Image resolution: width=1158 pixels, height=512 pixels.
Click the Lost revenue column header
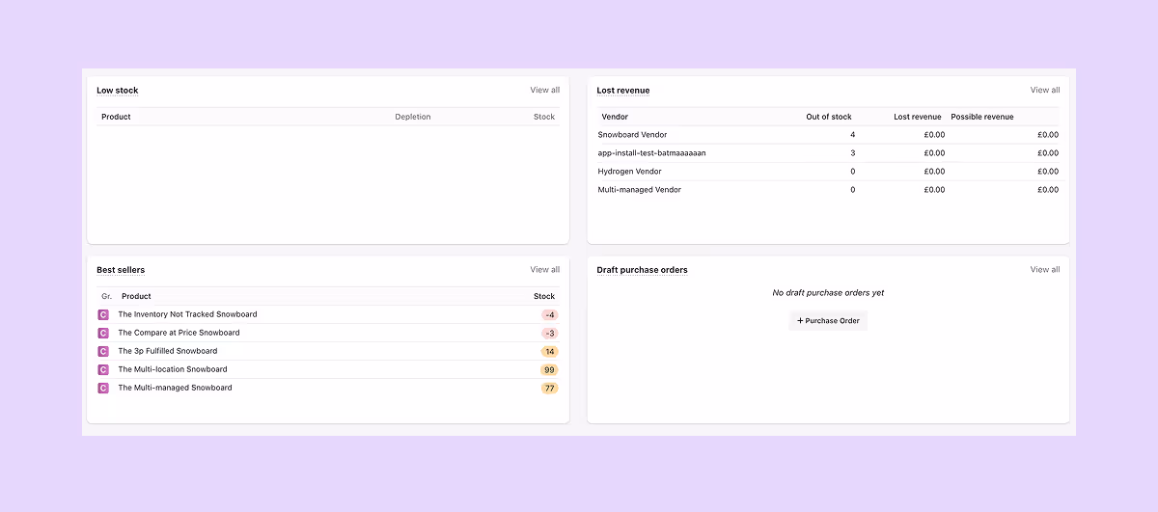[918, 117]
